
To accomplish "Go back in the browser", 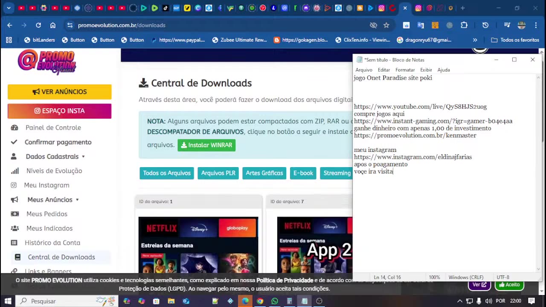I will pyautogui.click(x=10, y=25).
